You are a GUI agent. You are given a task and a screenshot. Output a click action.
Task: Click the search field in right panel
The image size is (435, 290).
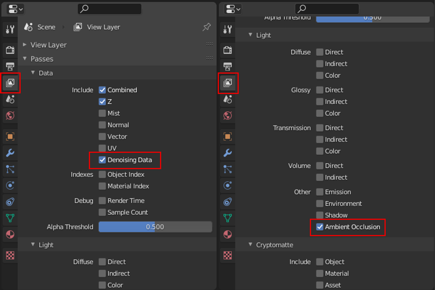[327, 9]
